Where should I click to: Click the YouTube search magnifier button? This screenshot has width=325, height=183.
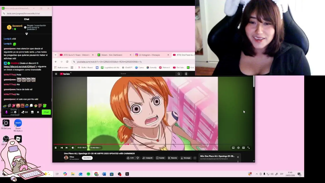(179, 74)
